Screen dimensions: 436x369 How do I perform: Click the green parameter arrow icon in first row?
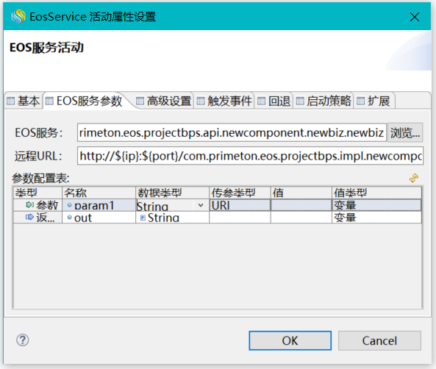(x=29, y=205)
